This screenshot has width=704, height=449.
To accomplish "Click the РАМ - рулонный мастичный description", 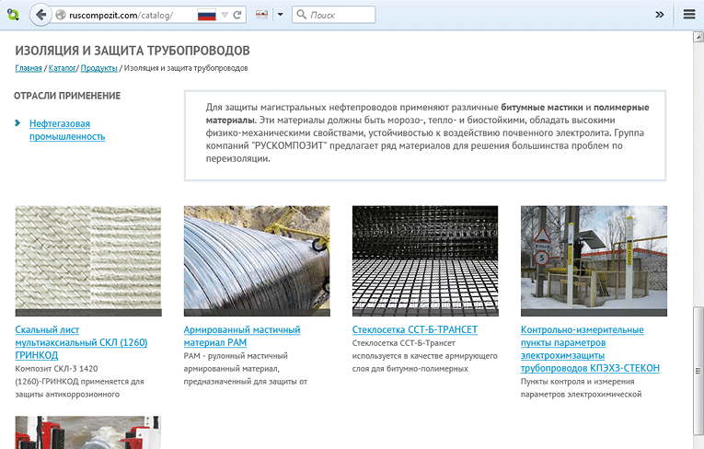I will (x=245, y=368).
